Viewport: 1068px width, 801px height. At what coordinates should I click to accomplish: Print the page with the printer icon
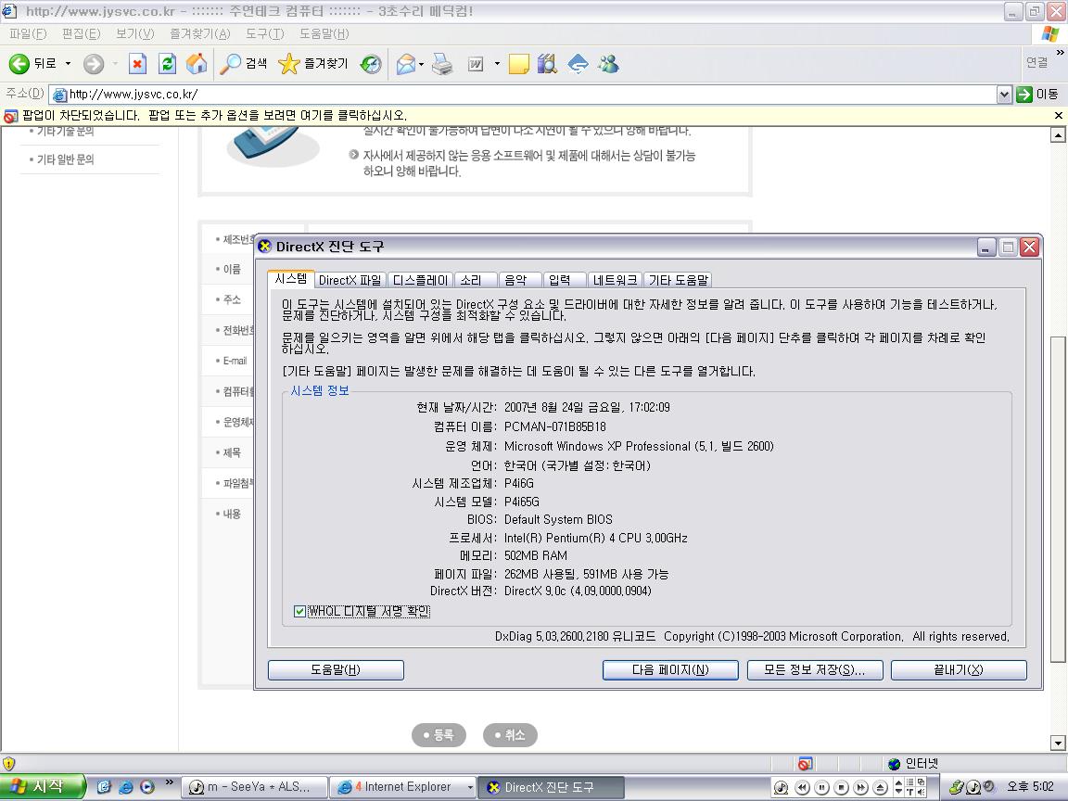(442, 64)
